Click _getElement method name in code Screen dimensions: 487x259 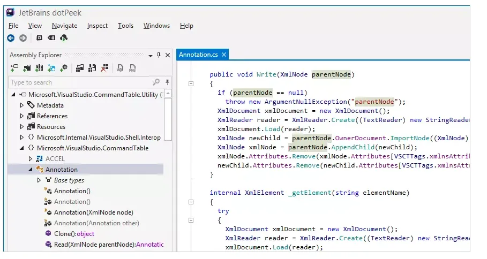pyautogui.click(x=309, y=193)
